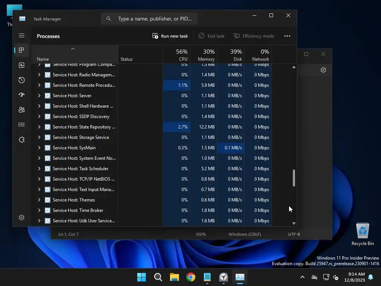381x286 pixels.
Task: Sort by the Disk column header
Action: pyautogui.click(x=231, y=55)
